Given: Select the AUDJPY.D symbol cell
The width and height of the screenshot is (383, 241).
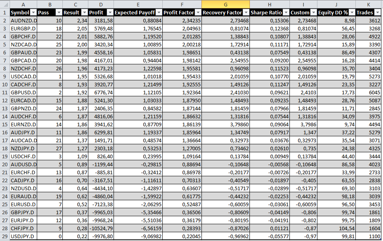Looking at the screenshot, I should pyautogui.click(x=24, y=133).
